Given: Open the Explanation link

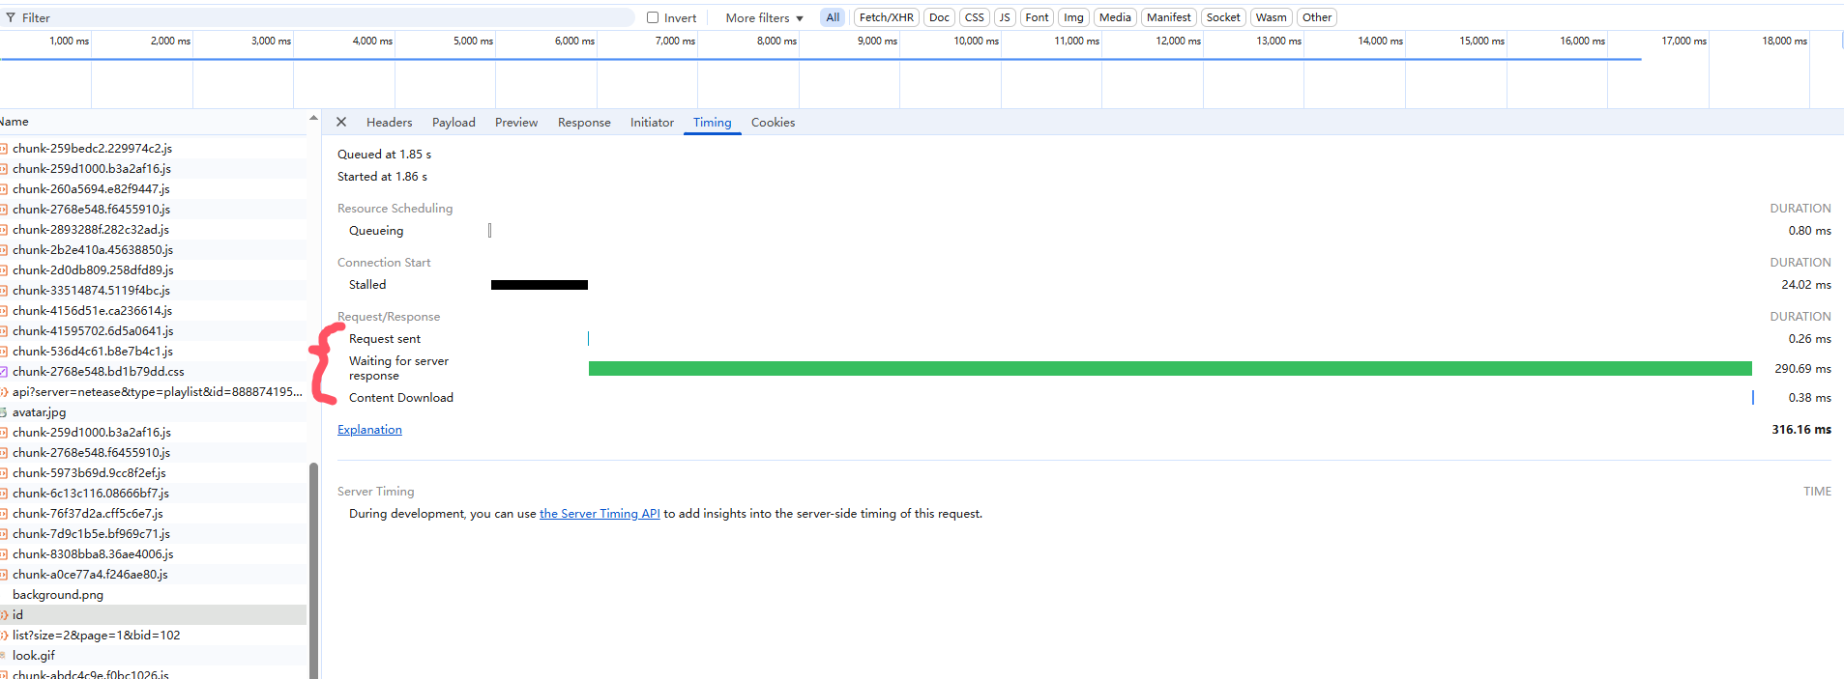Looking at the screenshot, I should [x=369, y=430].
